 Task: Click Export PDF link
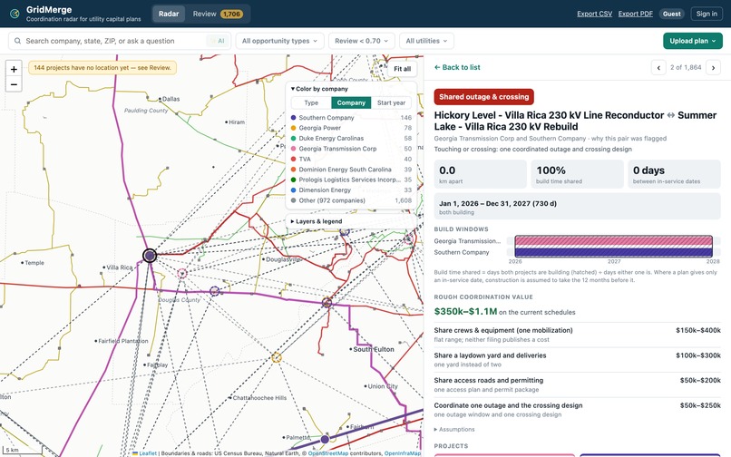pos(636,14)
